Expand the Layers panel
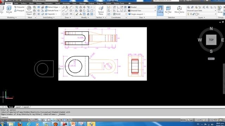The width and height of the screenshot is (225, 126). tap(201, 17)
